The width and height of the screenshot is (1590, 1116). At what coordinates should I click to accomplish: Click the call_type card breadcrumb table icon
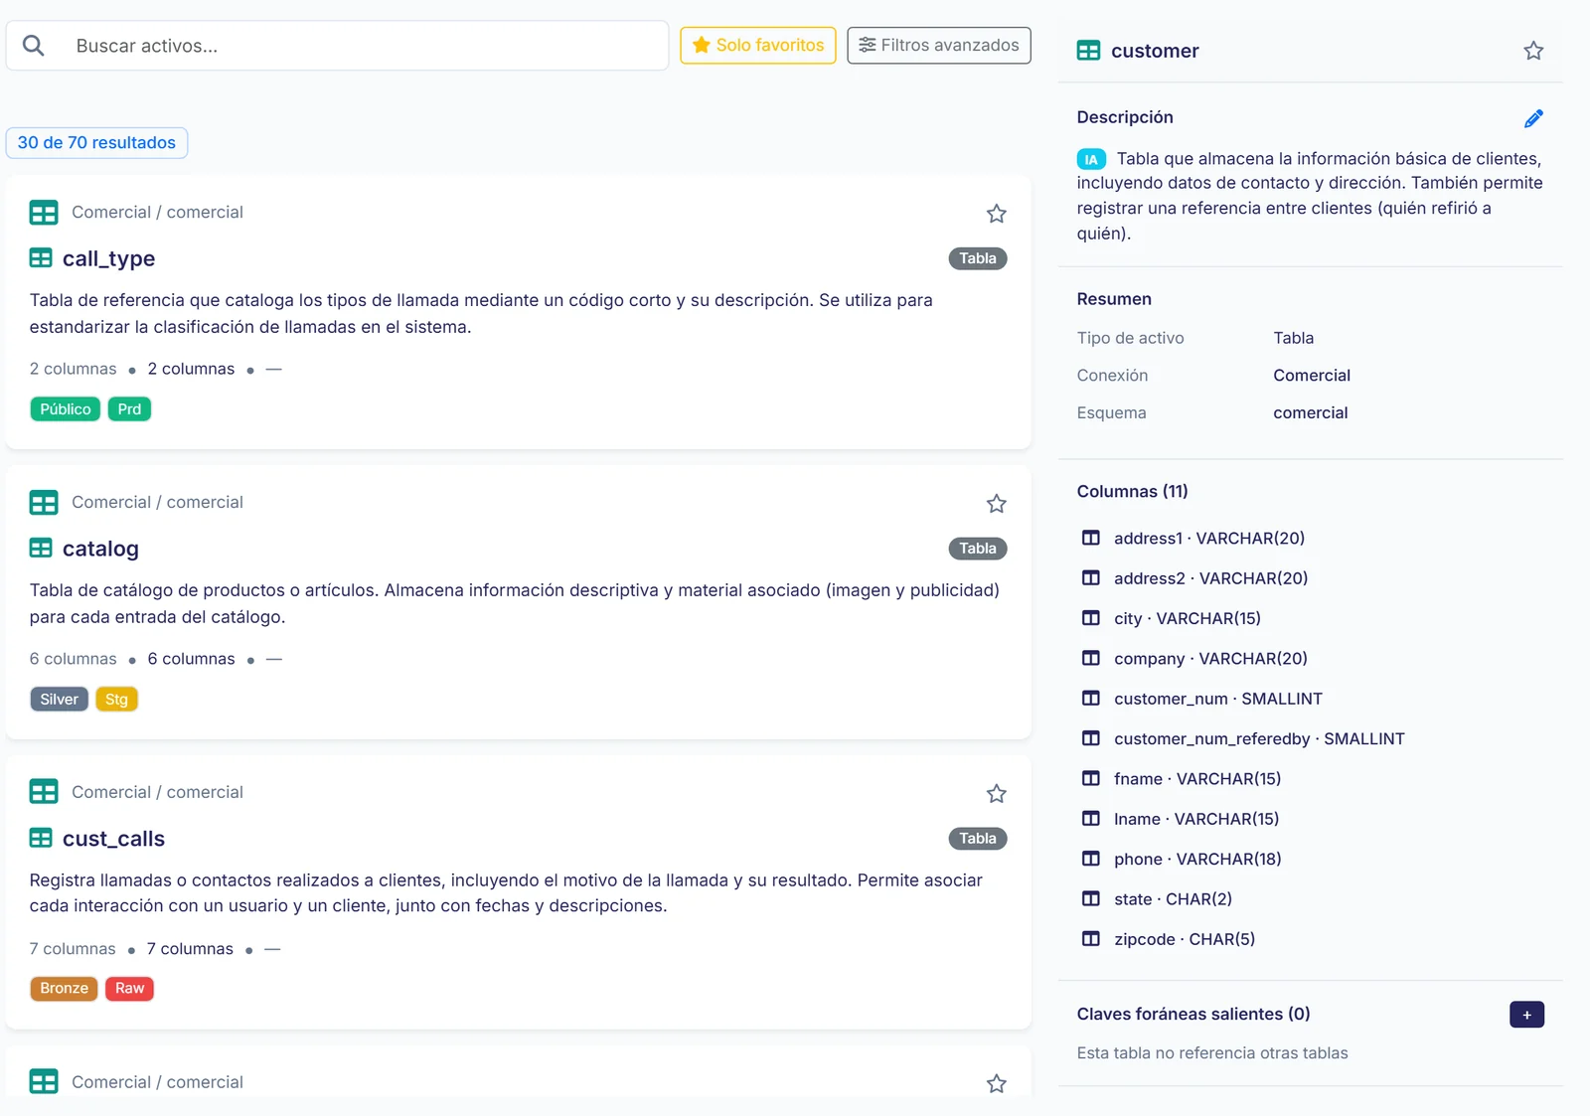pos(44,213)
